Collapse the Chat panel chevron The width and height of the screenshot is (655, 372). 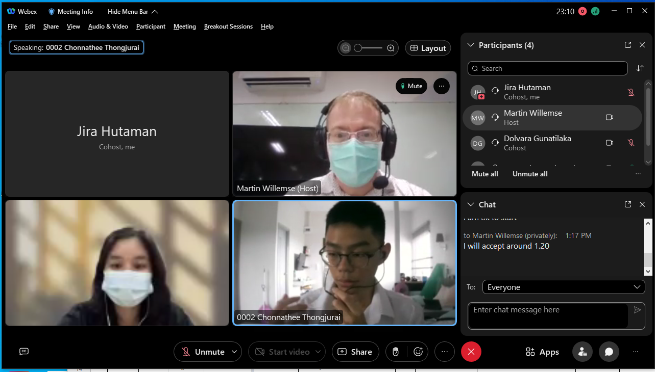tap(471, 204)
